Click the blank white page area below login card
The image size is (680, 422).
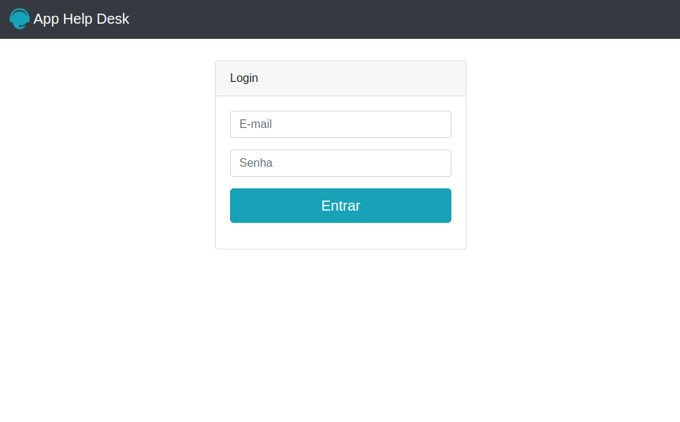coord(341,334)
